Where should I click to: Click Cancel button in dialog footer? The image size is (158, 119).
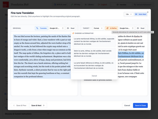point(127,105)
